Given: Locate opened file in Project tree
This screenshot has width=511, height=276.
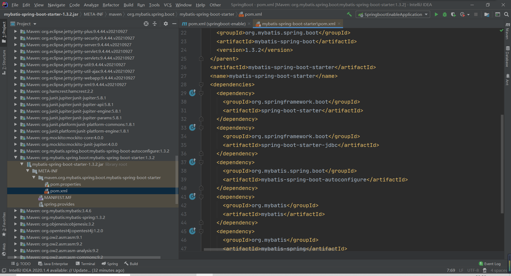Looking at the screenshot, I should pyautogui.click(x=146, y=24).
